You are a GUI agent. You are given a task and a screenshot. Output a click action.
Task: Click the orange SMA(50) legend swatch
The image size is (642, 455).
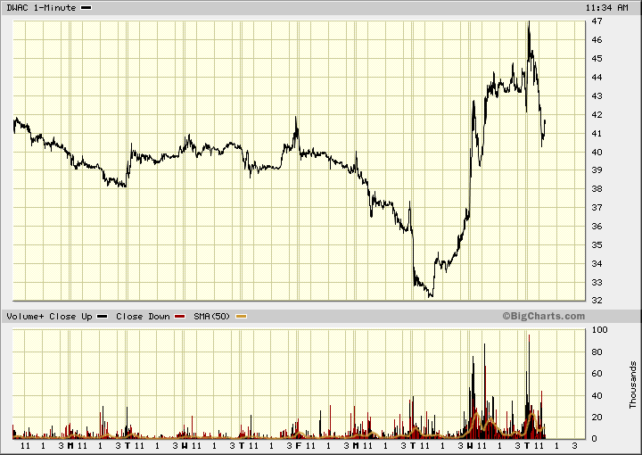(x=242, y=316)
